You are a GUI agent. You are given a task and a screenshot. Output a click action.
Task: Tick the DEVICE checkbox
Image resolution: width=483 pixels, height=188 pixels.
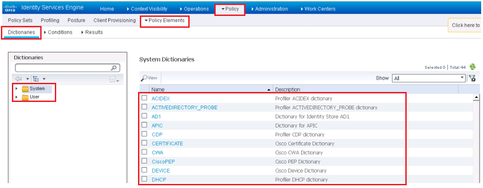coord(144,170)
